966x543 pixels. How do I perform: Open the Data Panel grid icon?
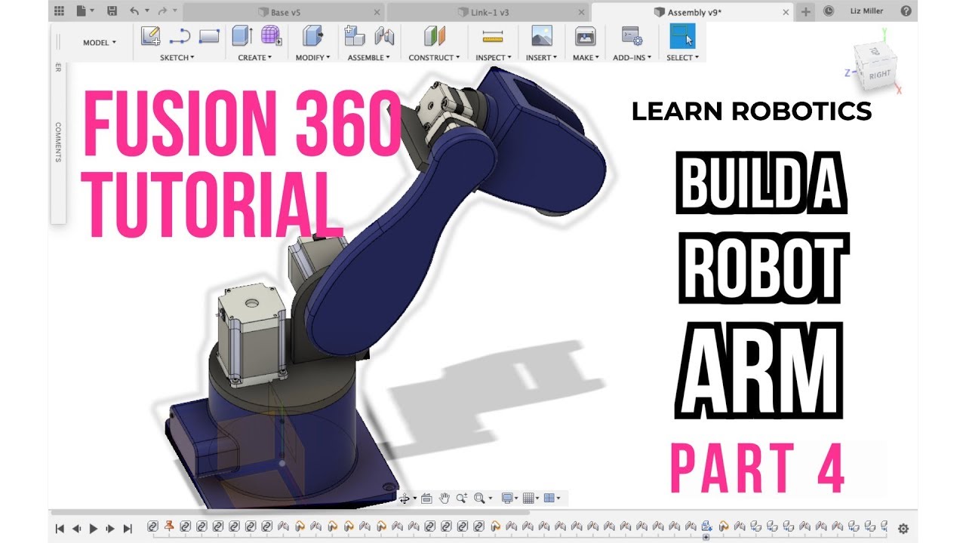59,11
